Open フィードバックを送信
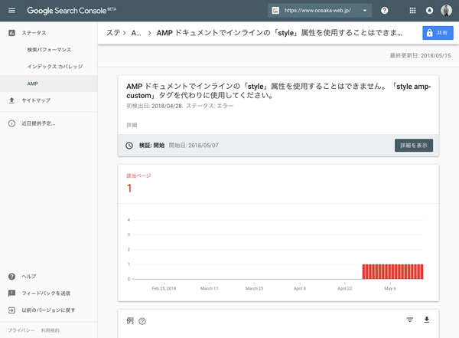This screenshot has width=459, height=338. pos(46,294)
